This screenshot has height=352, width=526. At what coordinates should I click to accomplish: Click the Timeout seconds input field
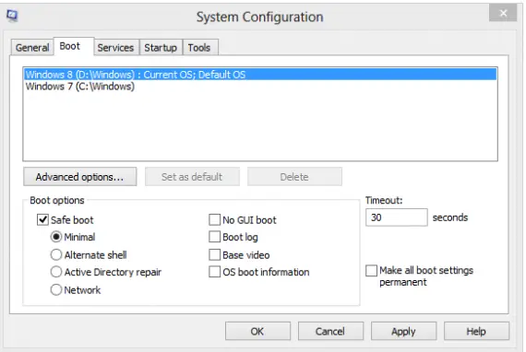(397, 217)
